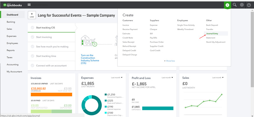Select Cheque under Suppliers

[153, 29]
